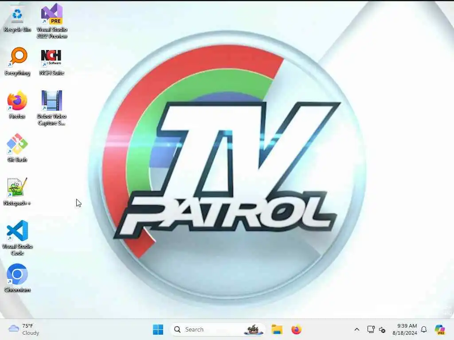
Task: Open Copilot Preview in the taskbar
Action: coord(440,329)
